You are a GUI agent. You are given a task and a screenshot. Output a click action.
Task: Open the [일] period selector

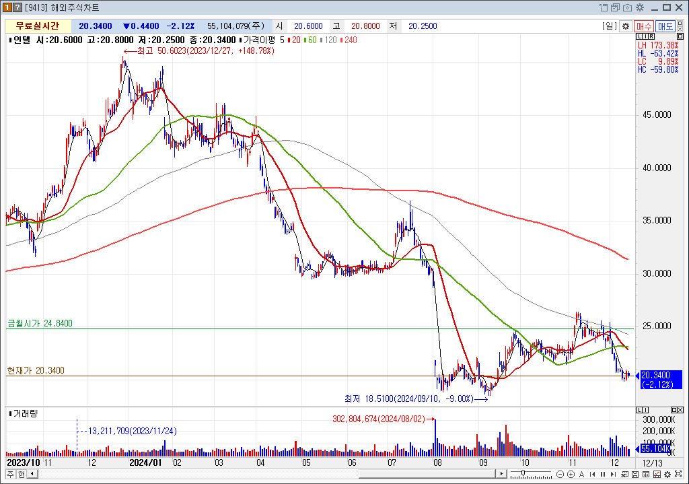[x=609, y=26]
